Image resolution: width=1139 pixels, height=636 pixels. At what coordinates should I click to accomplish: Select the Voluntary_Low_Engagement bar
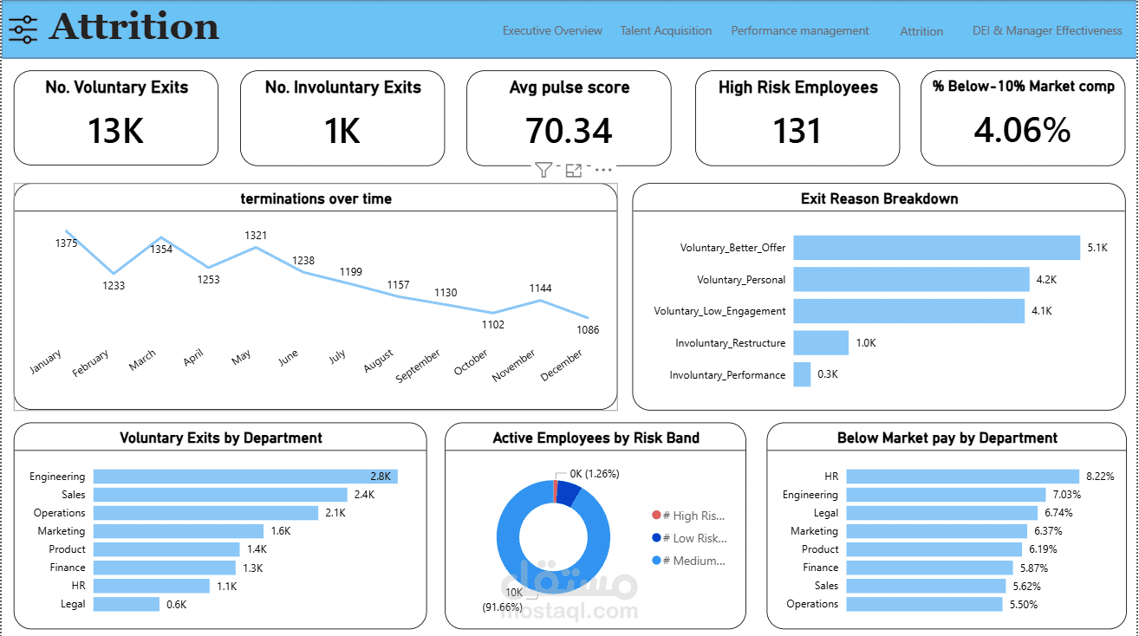coord(909,311)
